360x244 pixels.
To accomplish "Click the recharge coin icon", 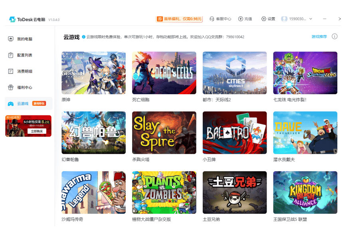I will (240, 19).
